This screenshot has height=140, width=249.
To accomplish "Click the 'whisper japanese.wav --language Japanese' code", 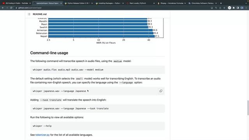I will point(60,91).
